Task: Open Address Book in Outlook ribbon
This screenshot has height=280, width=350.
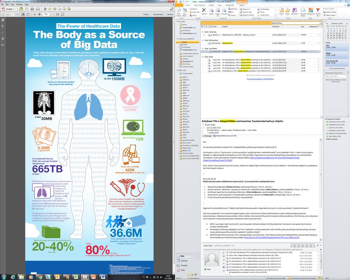Action: (x=329, y=12)
